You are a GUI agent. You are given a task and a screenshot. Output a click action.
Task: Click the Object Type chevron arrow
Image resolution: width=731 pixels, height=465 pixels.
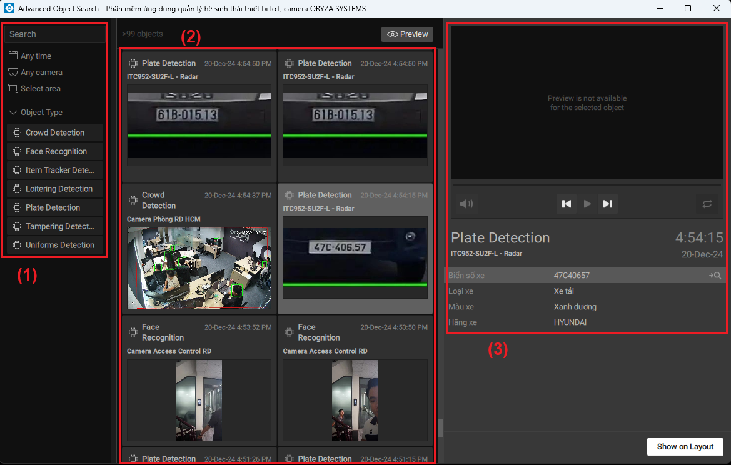tap(13, 112)
